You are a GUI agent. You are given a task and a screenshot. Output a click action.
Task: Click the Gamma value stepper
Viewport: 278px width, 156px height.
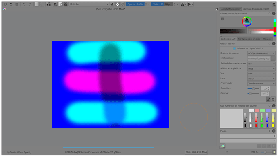coord(268,94)
